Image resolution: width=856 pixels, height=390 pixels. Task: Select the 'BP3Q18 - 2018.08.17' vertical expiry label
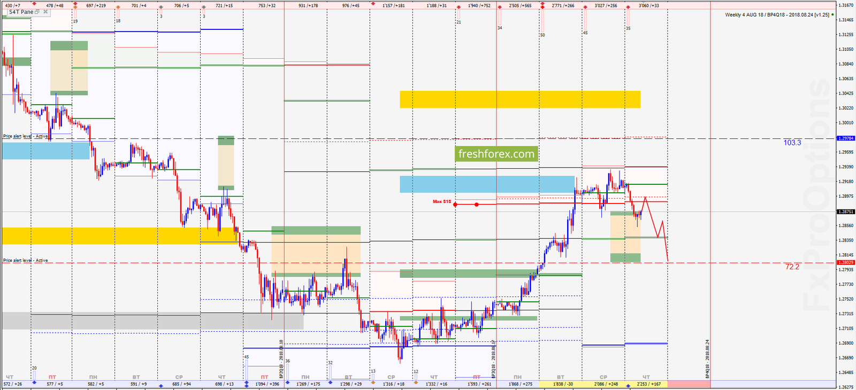click(x=494, y=358)
